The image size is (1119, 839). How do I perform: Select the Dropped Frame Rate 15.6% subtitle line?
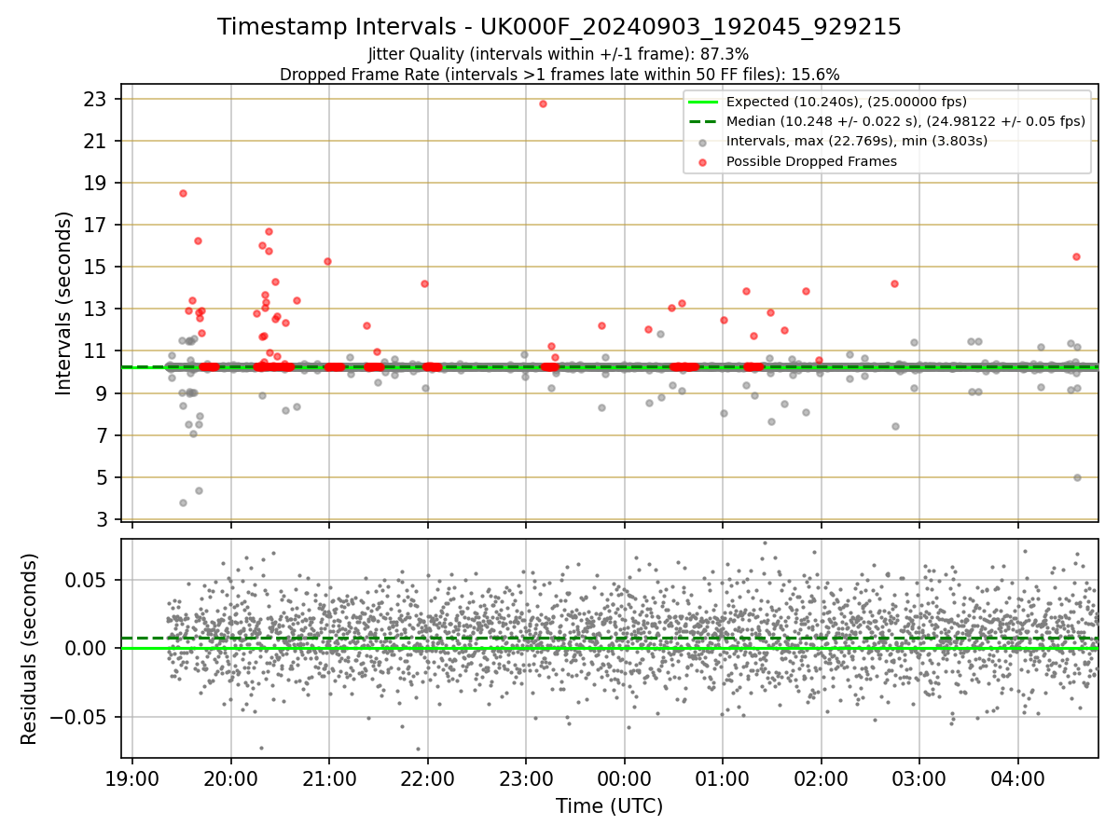pyautogui.click(x=559, y=74)
